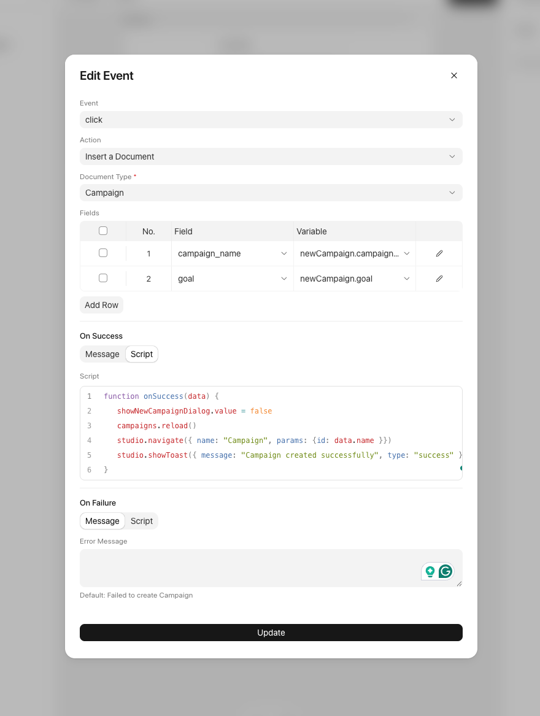This screenshot has height=716, width=540.
Task: Open the newCampaign.goal variable dropdown
Action: point(354,279)
